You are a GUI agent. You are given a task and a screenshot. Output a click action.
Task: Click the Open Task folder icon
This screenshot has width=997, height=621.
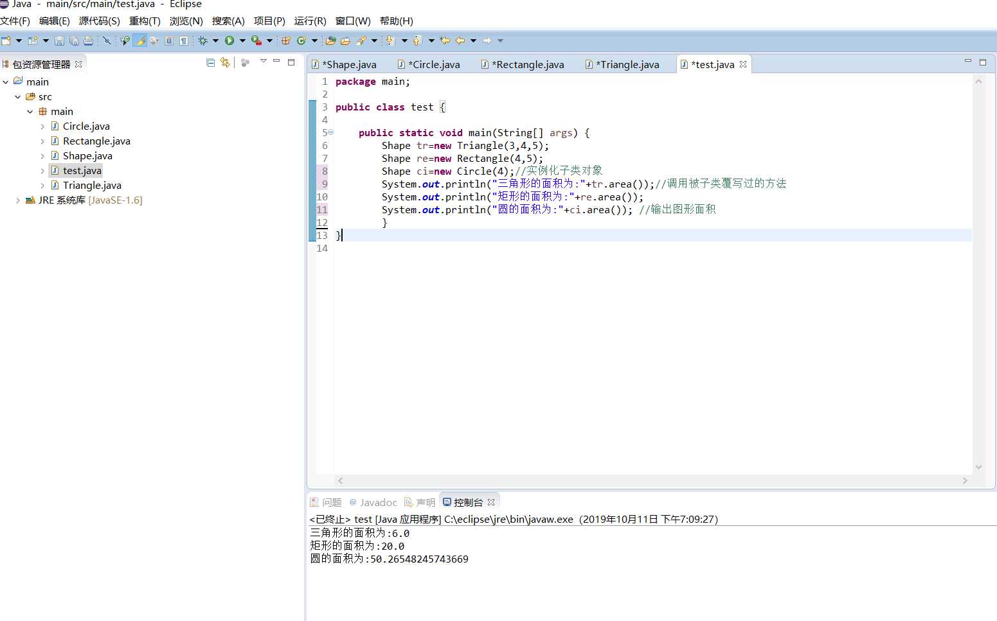(345, 40)
